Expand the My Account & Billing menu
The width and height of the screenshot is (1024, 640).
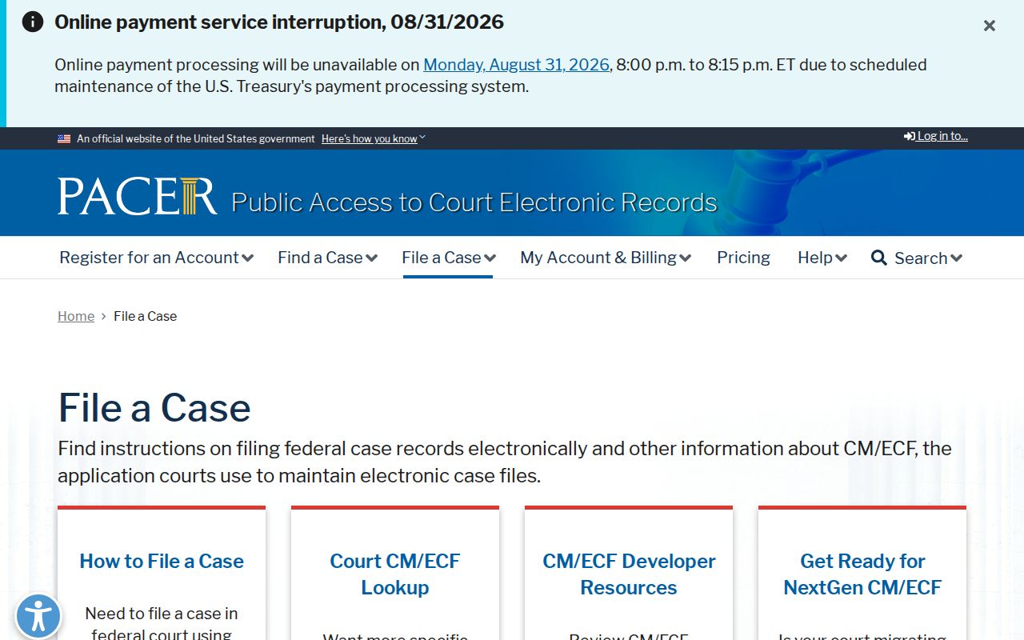[606, 258]
